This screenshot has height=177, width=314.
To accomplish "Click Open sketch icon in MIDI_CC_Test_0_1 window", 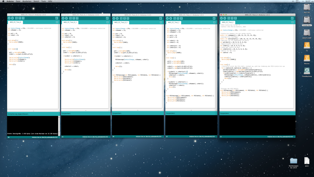I will (x=74, y=18).
